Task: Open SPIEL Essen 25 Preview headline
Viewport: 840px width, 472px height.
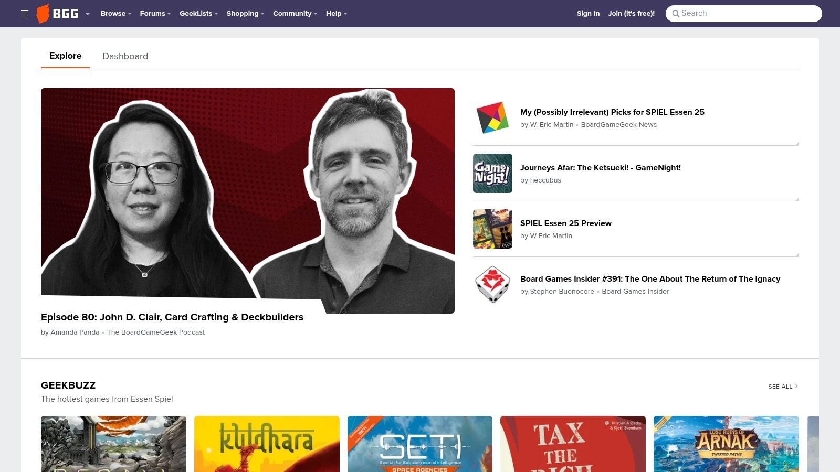Action: [566, 223]
